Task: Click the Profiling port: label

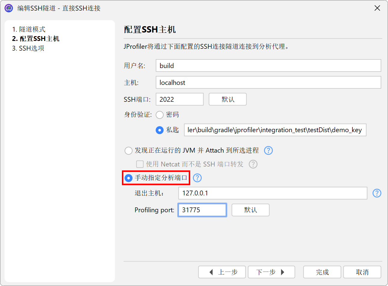Action: pyautogui.click(x=154, y=210)
